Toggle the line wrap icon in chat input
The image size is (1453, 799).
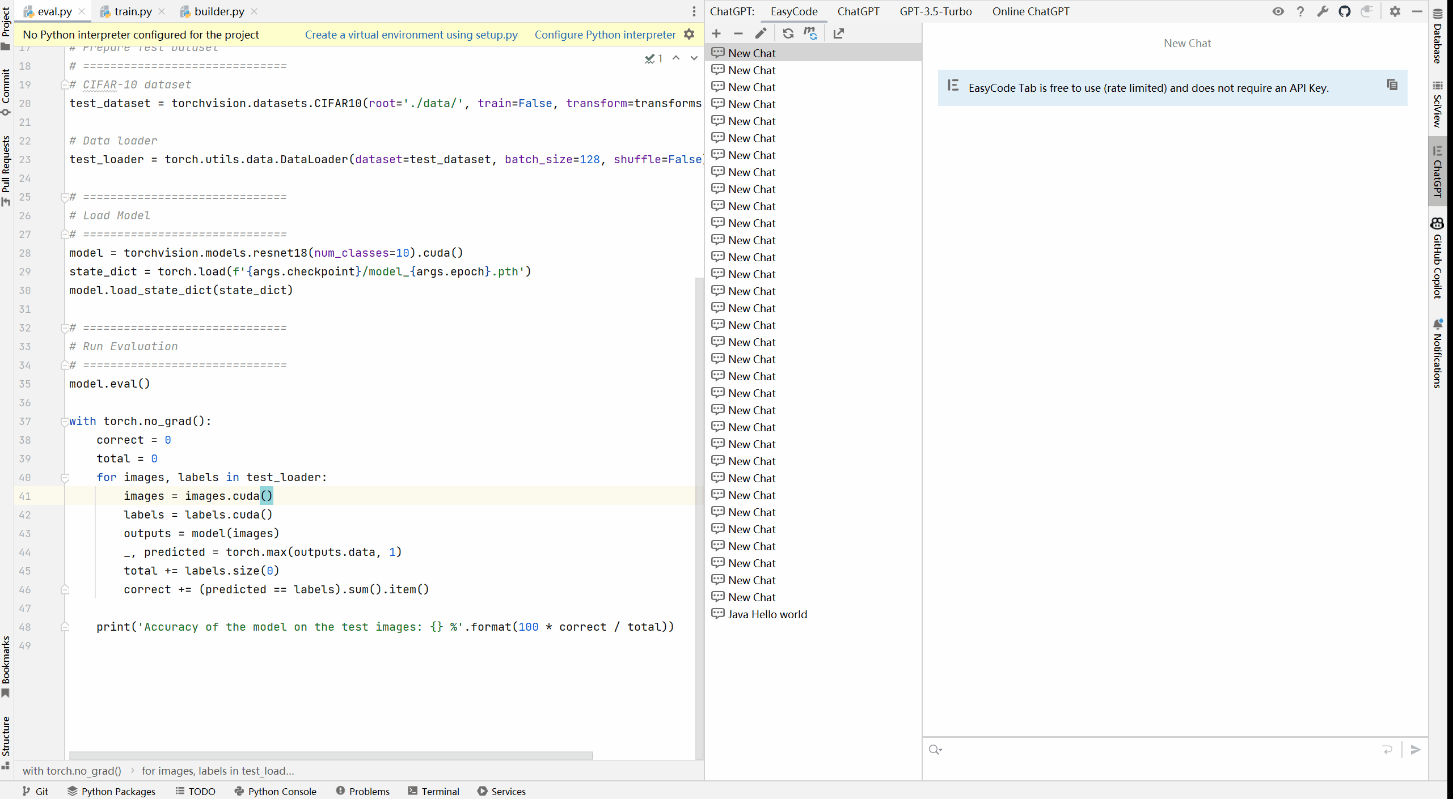[x=1387, y=750]
